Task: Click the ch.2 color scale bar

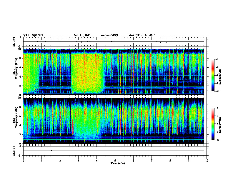Action: [x=213, y=124]
